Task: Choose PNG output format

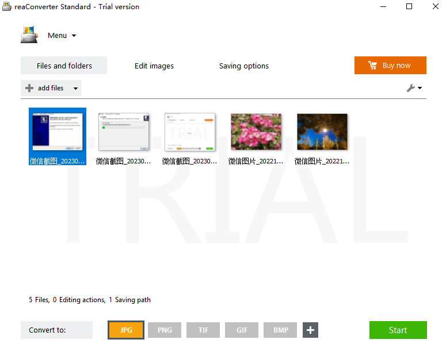Action: [x=165, y=330]
